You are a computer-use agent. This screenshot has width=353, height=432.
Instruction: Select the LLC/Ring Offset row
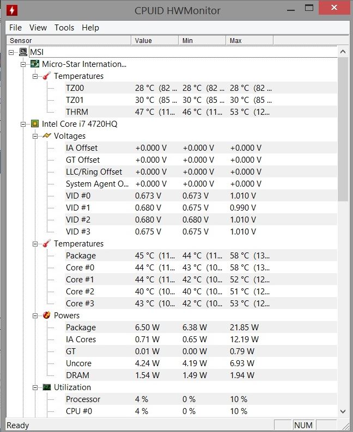point(200,171)
